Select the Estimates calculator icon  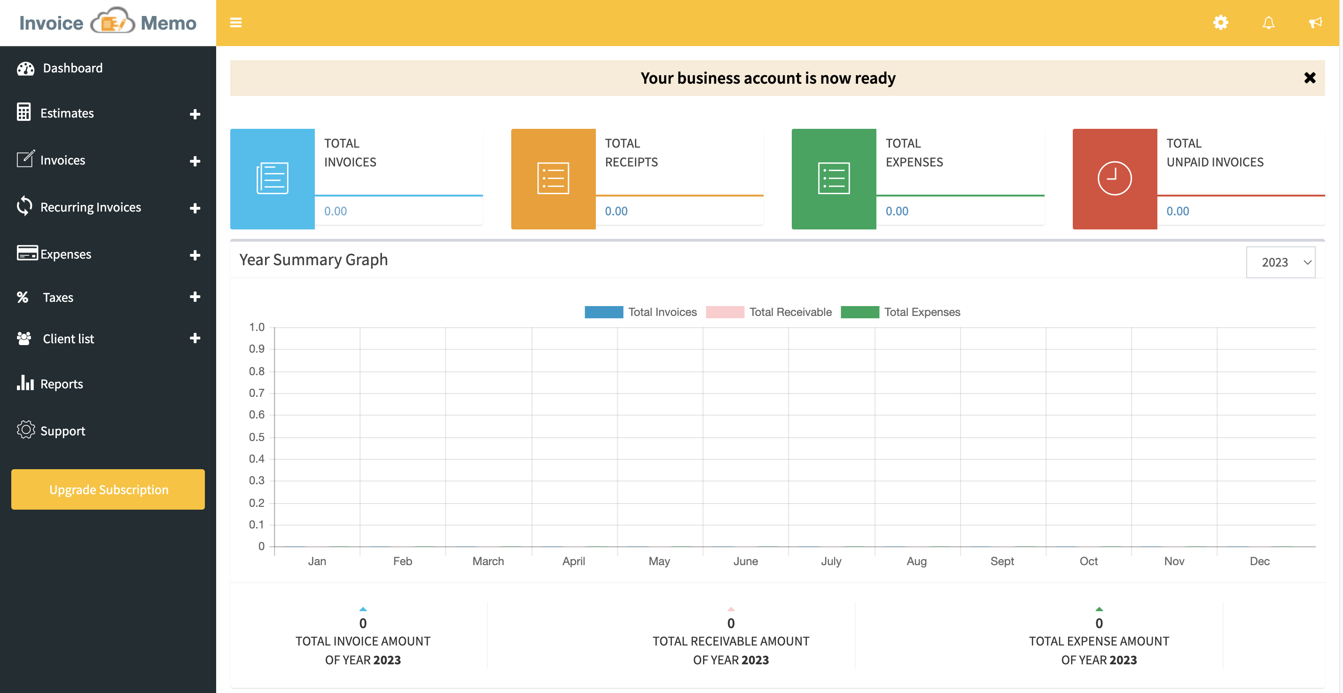pyautogui.click(x=24, y=113)
